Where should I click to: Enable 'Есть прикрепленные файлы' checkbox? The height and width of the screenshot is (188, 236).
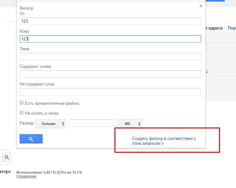[22, 103]
